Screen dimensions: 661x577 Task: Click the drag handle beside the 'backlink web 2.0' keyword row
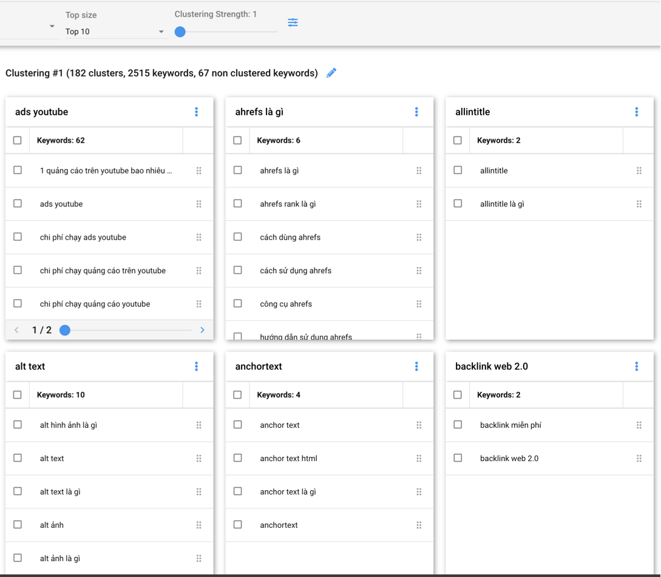click(639, 458)
